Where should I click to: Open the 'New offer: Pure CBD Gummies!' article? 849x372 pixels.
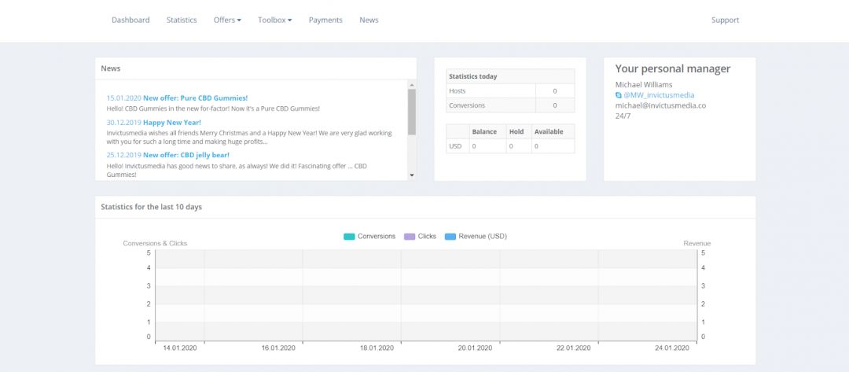coord(195,98)
